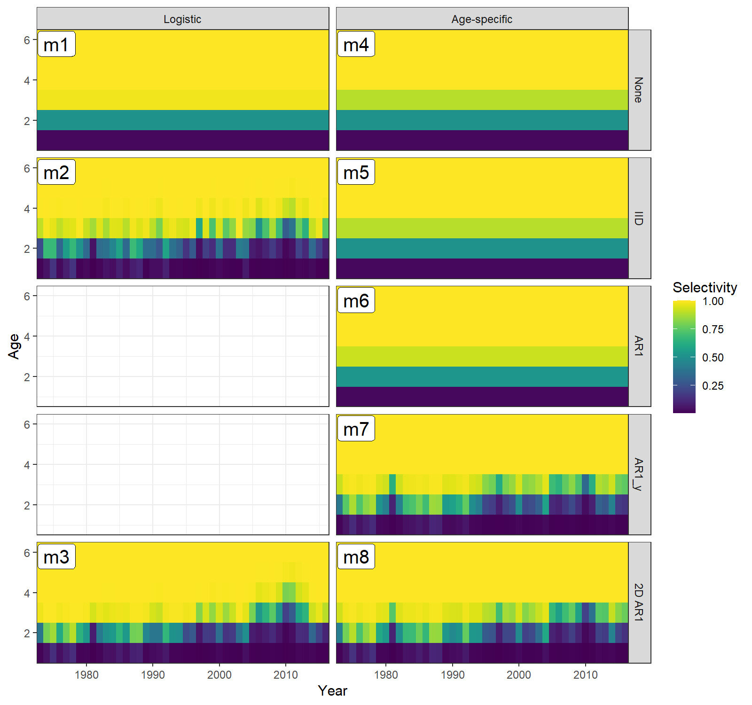Click the Age y-axis title
Viewport: 752px width, 705px height.
coord(14,346)
